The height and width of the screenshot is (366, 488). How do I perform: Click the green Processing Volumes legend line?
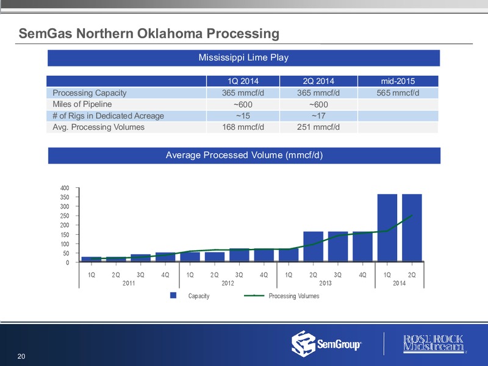[254, 296]
